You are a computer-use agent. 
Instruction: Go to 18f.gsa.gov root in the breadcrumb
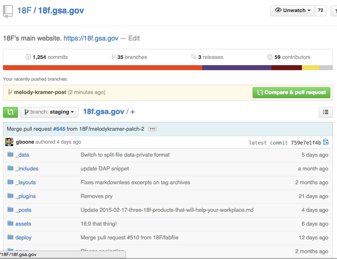coord(104,112)
